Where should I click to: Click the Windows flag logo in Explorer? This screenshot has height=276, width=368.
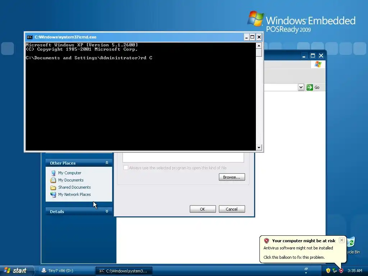click(x=318, y=64)
